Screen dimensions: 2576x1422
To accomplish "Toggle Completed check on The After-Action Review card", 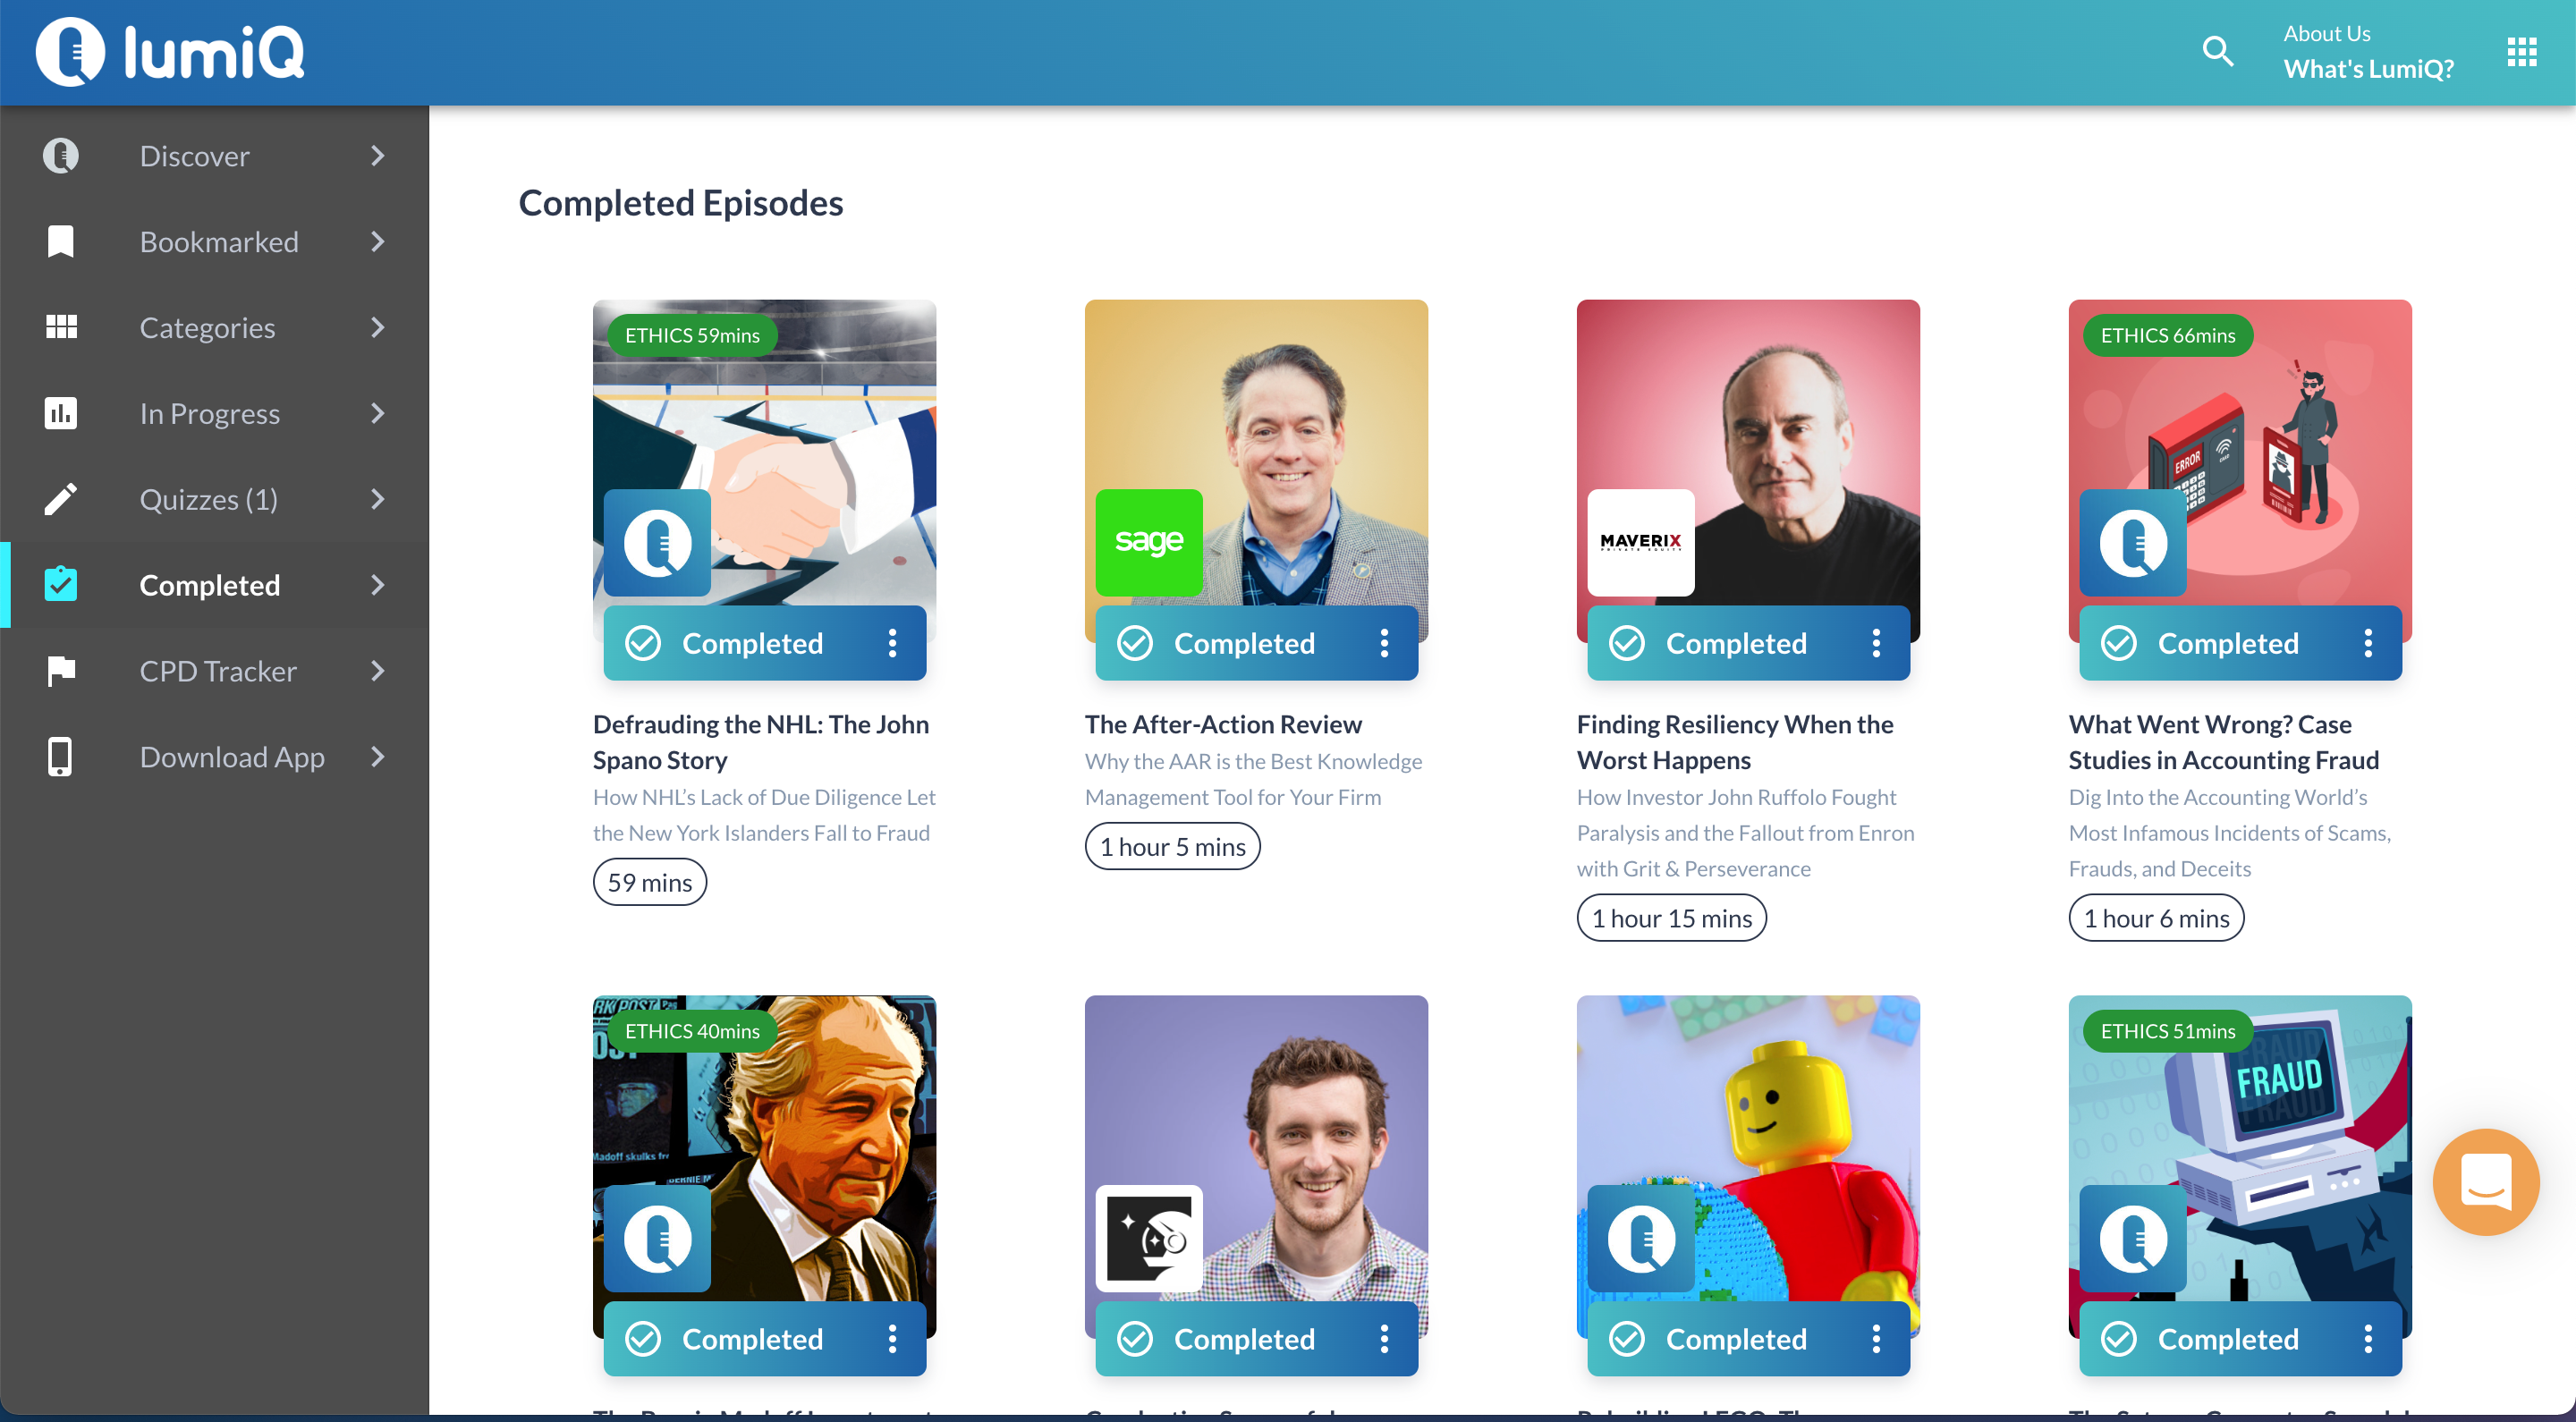I will [x=1135, y=642].
